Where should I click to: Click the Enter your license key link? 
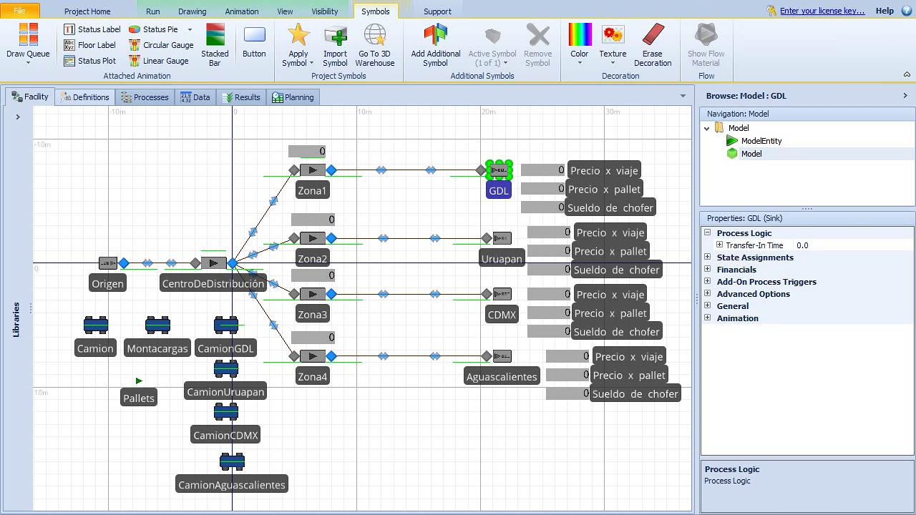click(x=822, y=11)
